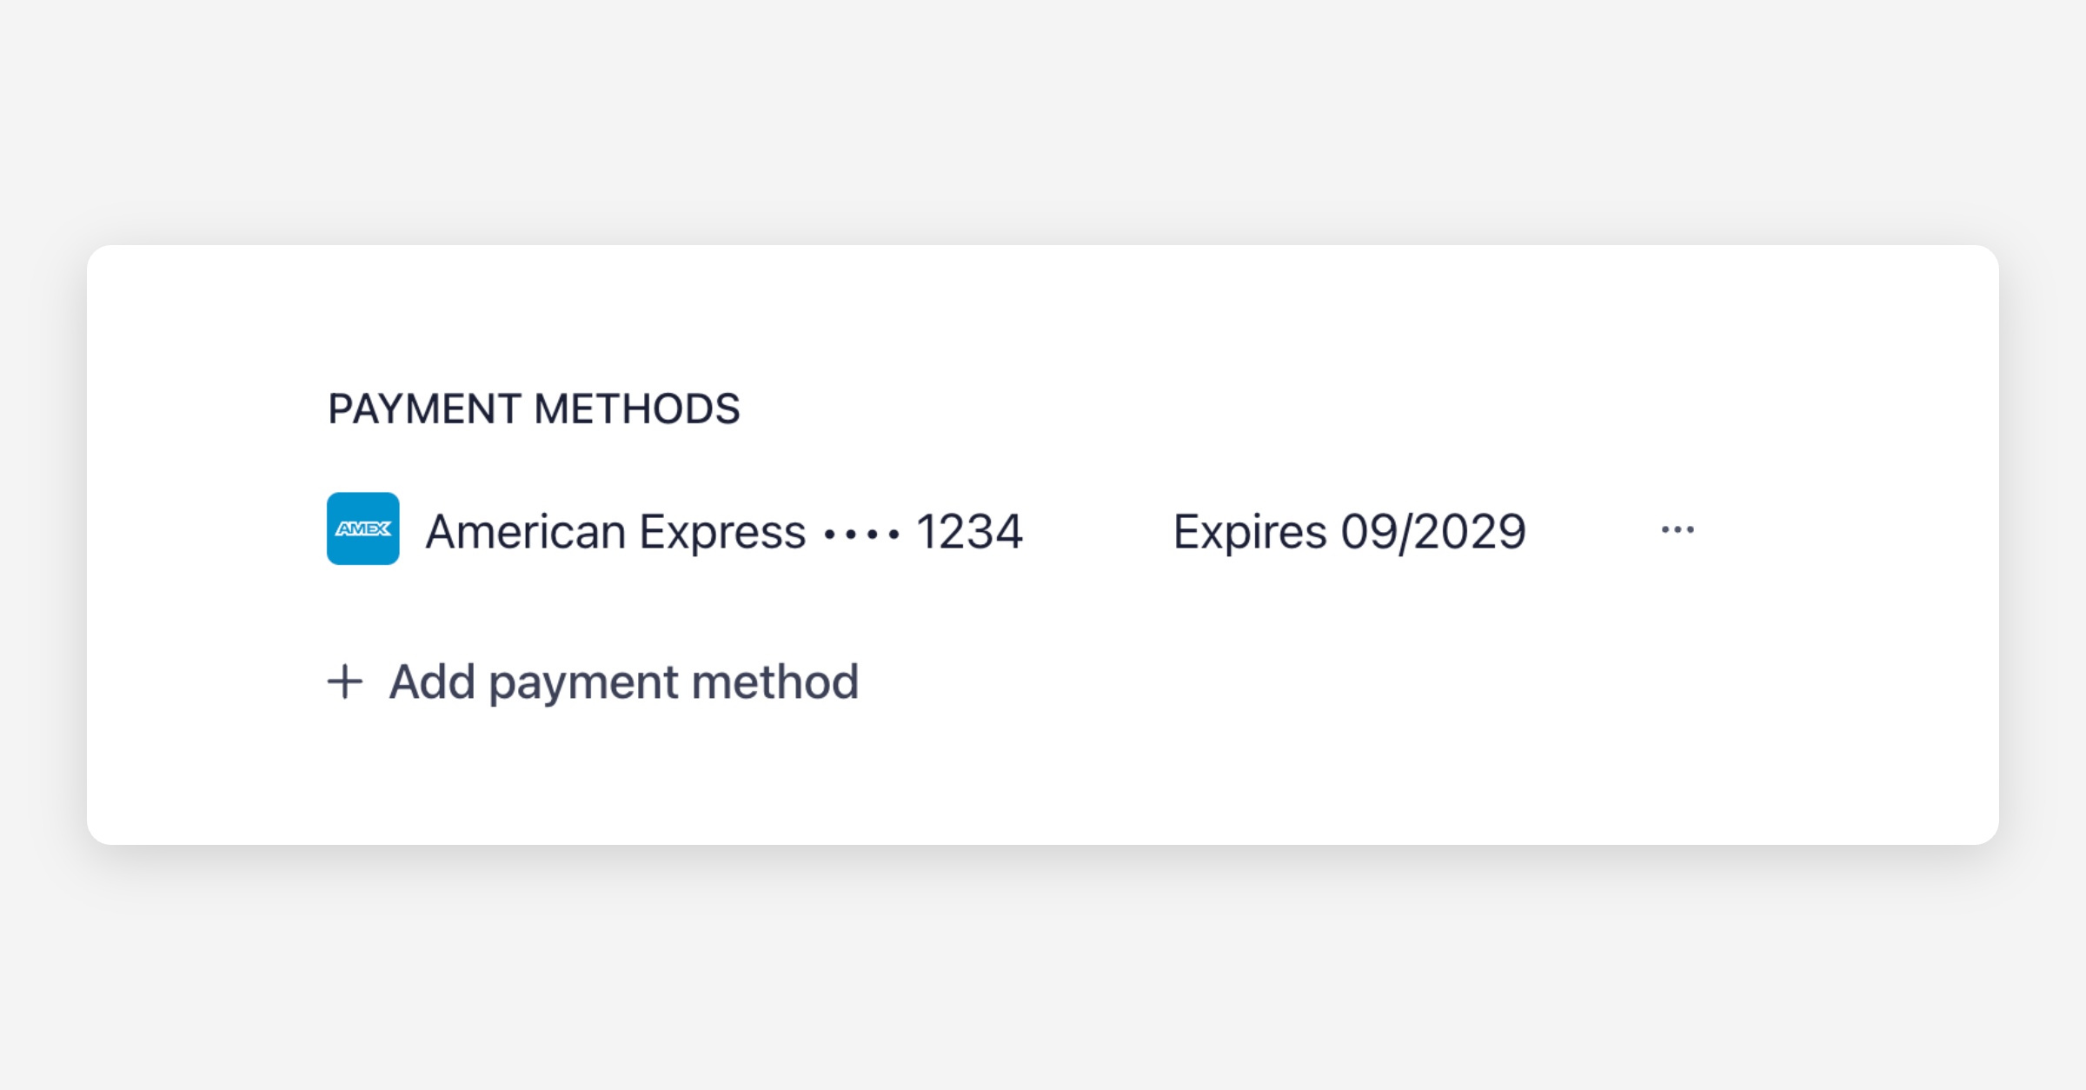Select the American Express card name

point(615,531)
